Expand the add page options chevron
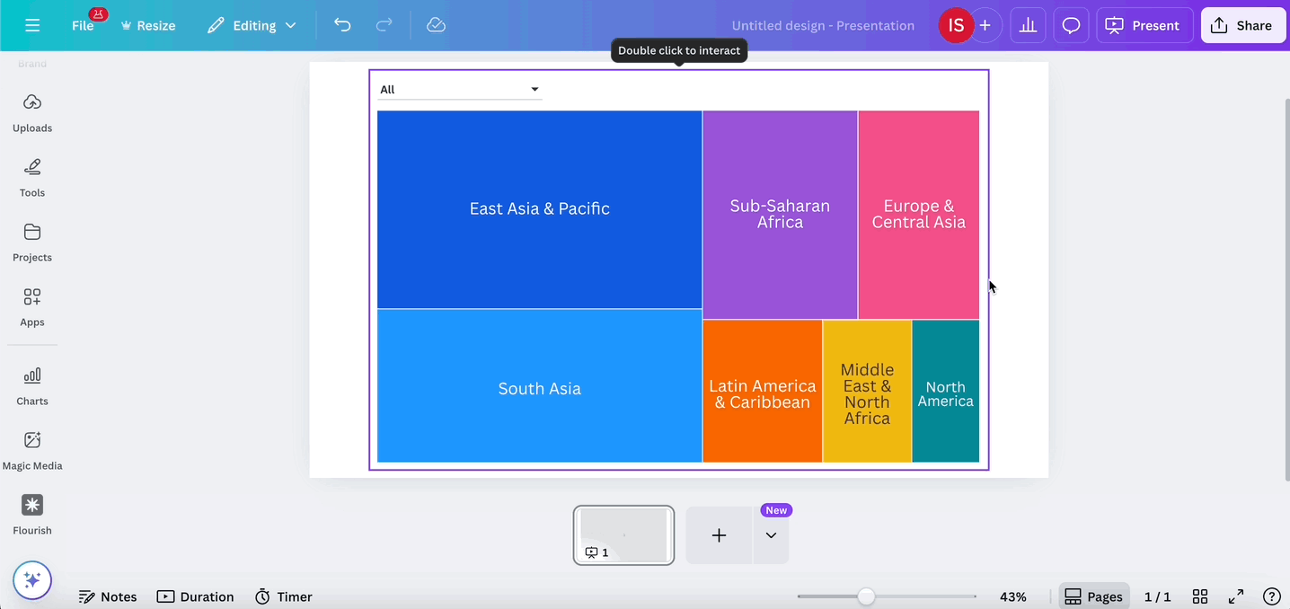The height and width of the screenshot is (609, 1290). tap(771, 535)
